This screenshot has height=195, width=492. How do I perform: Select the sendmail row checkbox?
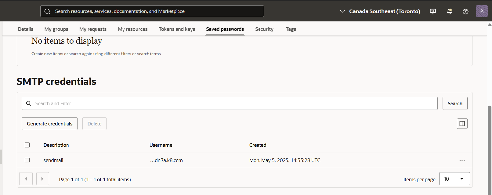click(x=27, y=160)
